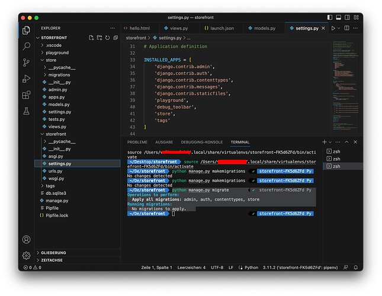Switch to the PROBLEME panel tab

[x=137, y=142]
